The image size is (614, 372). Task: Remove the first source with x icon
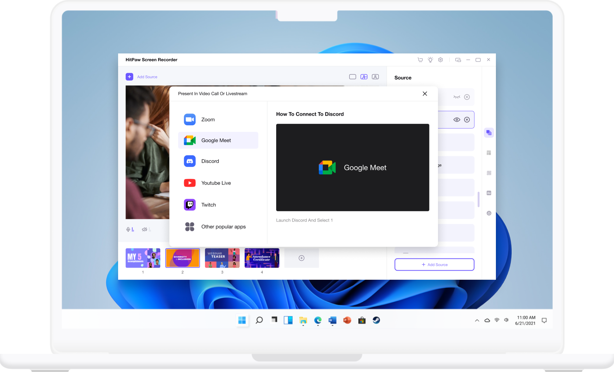pyautogui.click(x=467, y=97)
